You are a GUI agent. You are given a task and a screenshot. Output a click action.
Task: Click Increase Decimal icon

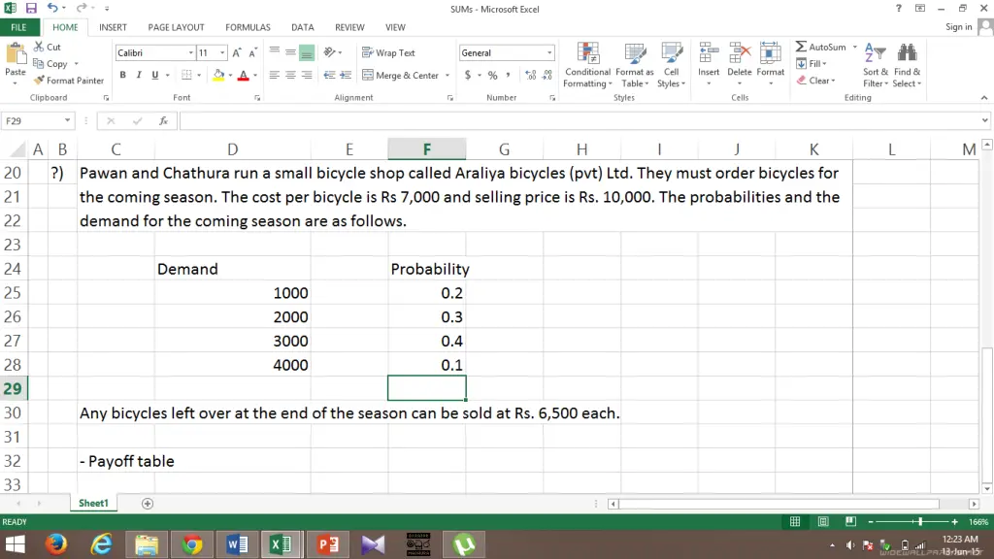coord(531,76)
